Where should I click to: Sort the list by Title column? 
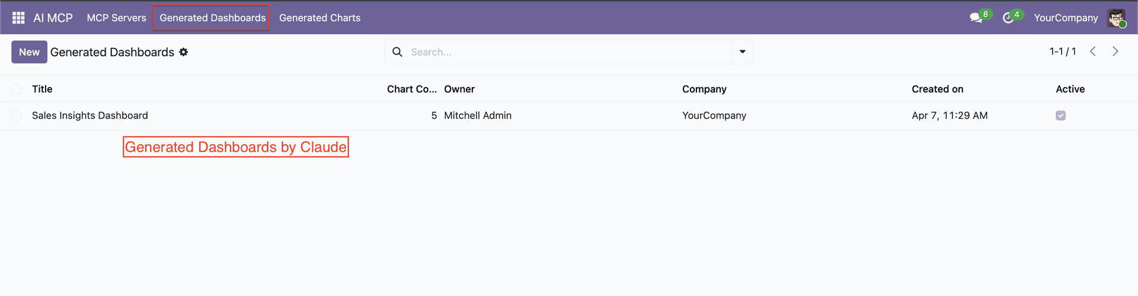(x=42, y=89)
